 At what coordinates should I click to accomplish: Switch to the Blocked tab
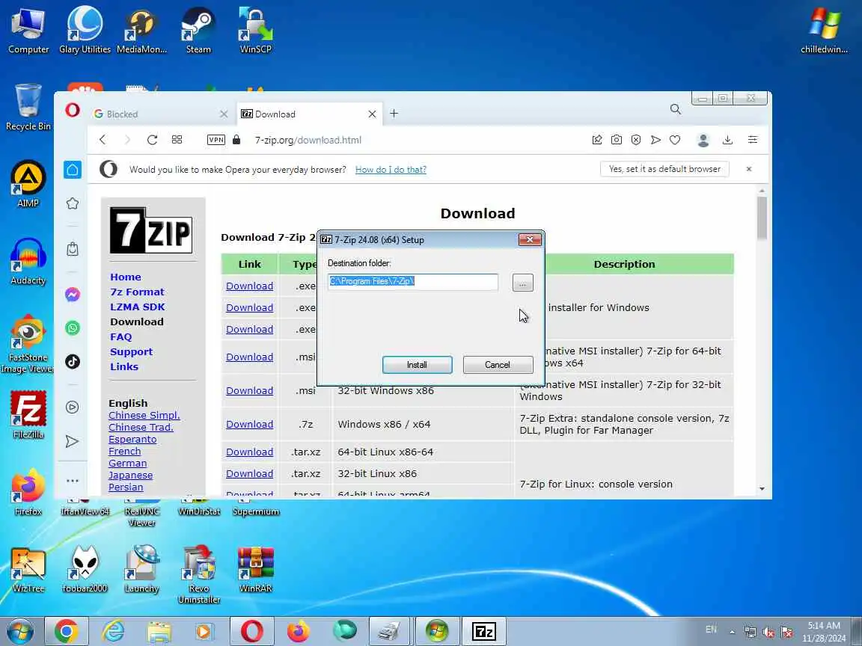[162, 114]
